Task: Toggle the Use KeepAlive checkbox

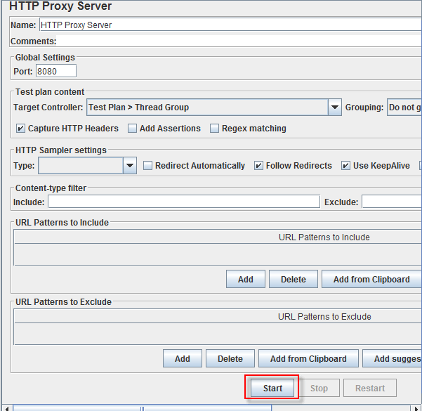Action: [x=346, y=166]
